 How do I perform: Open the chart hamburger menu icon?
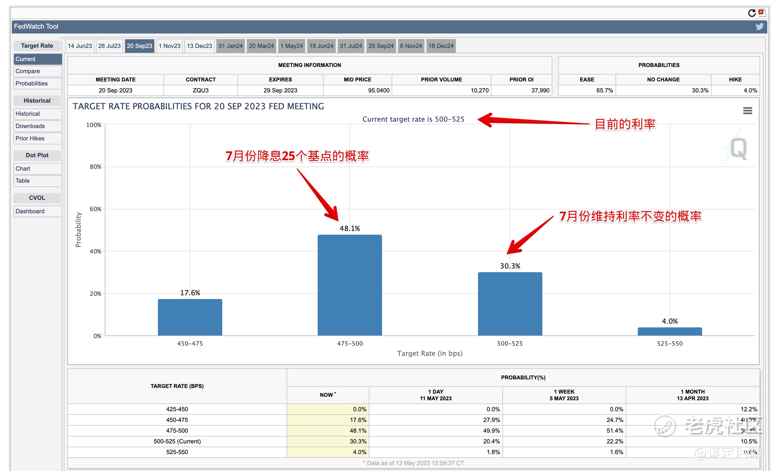click(747, 111)
